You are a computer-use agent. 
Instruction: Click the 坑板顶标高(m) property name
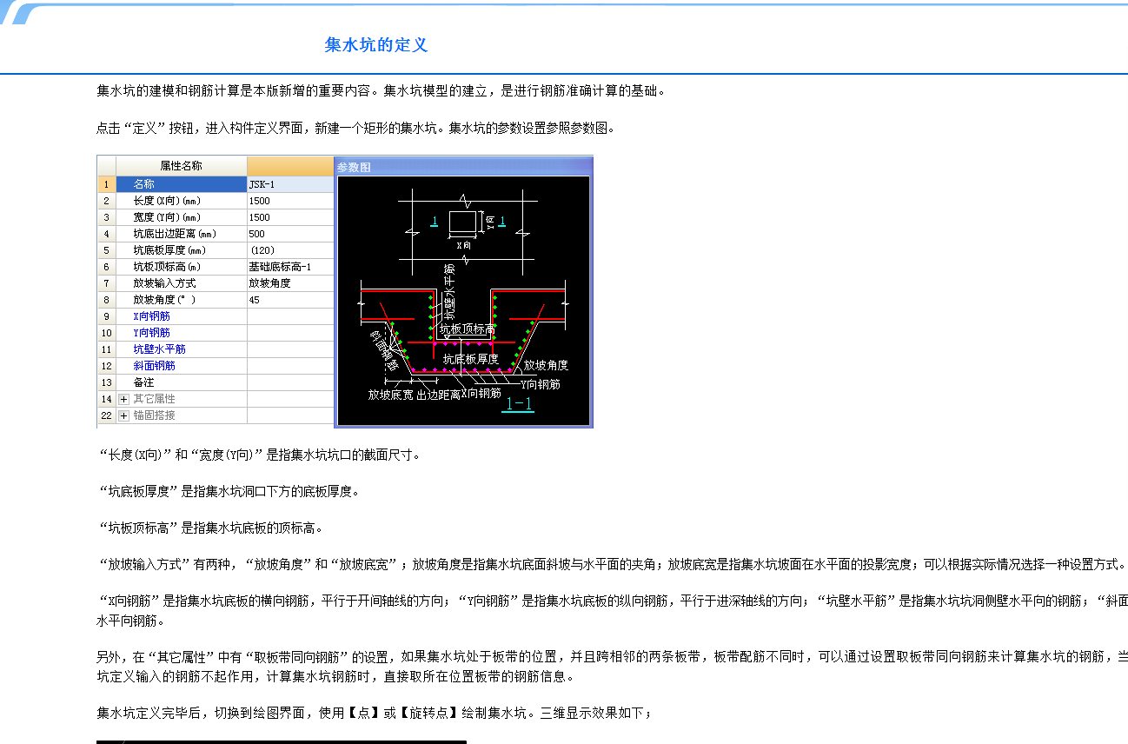167,267
